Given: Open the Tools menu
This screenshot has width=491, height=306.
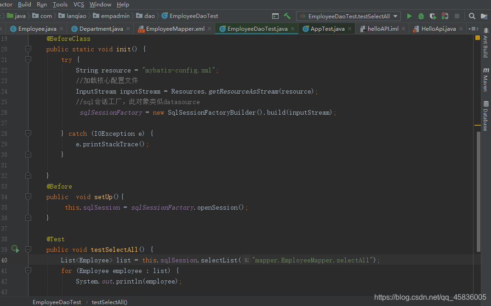Looking at the screenshot, I should (x=60, y=5).
